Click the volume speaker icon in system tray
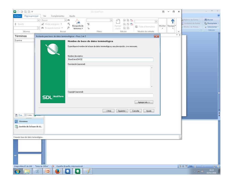 click(x=203, y=171)
